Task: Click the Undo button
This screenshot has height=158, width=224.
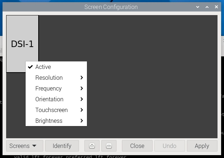Action: pos(170,146)
